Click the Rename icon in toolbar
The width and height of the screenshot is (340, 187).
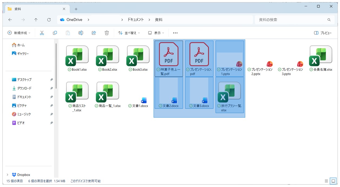click(x=81, y=33)
